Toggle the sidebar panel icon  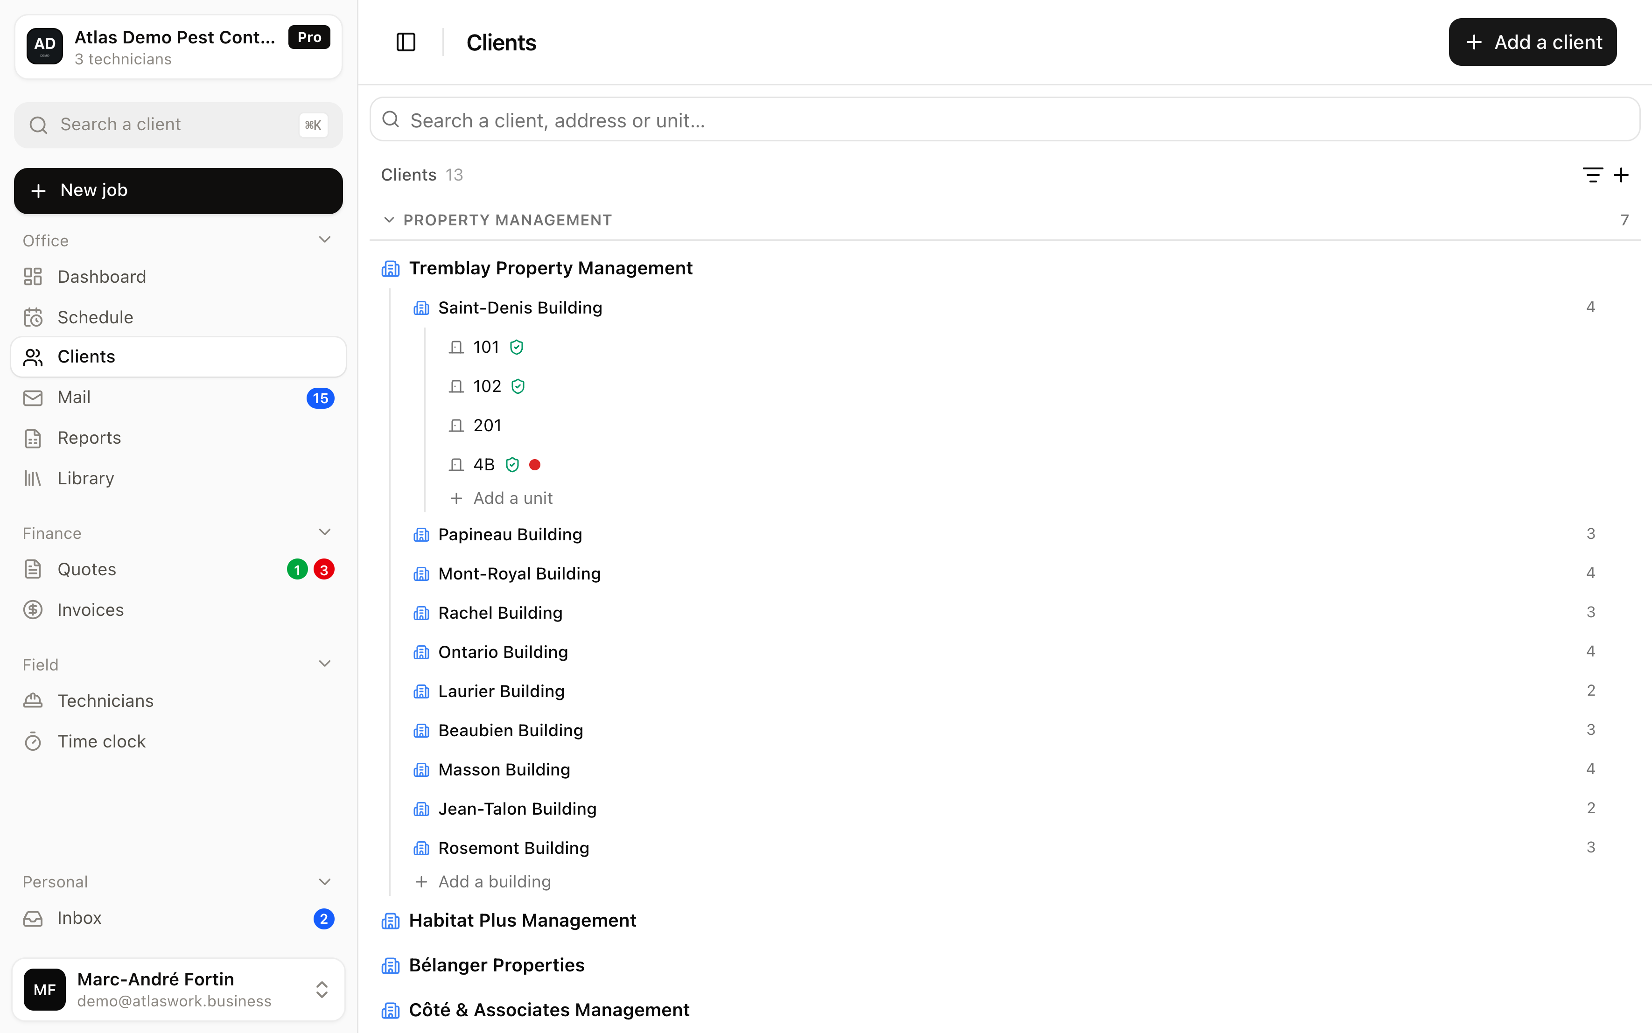coord(406,42)
